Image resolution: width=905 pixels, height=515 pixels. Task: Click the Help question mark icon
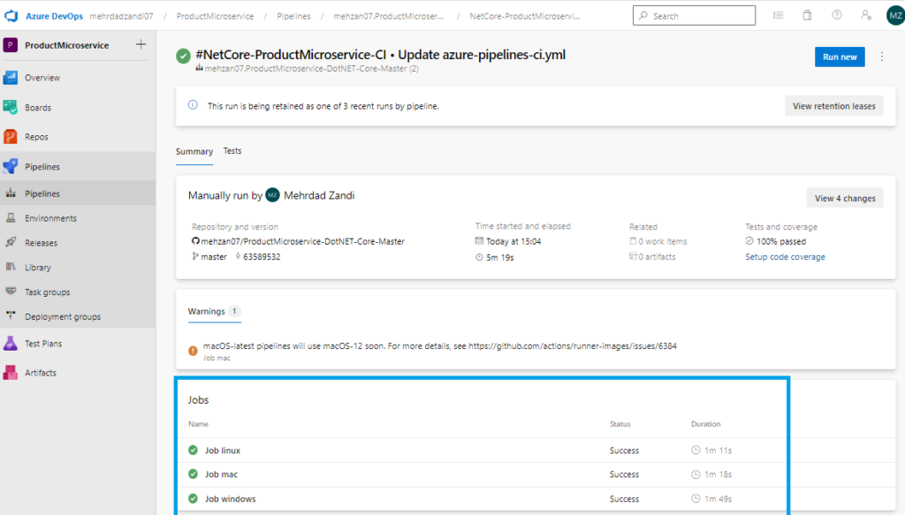(835, 14)
